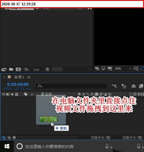Viewport: 144px width, 152px height.
Task: Click the 父级和链接 column header
Action: 137,94
